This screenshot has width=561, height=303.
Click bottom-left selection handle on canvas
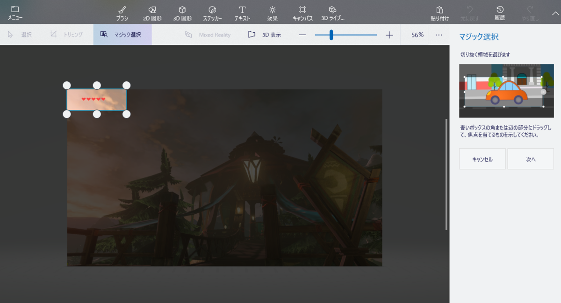click(67, 114)
